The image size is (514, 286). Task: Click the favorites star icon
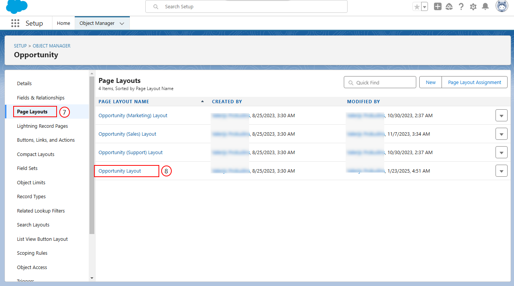pyautogui.click(x=417, y=7)
